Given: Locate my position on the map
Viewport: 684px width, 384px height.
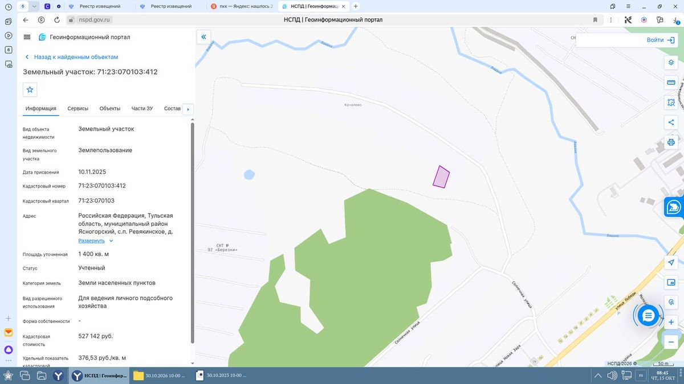Looking at the screenshot, I should point(671,262).
